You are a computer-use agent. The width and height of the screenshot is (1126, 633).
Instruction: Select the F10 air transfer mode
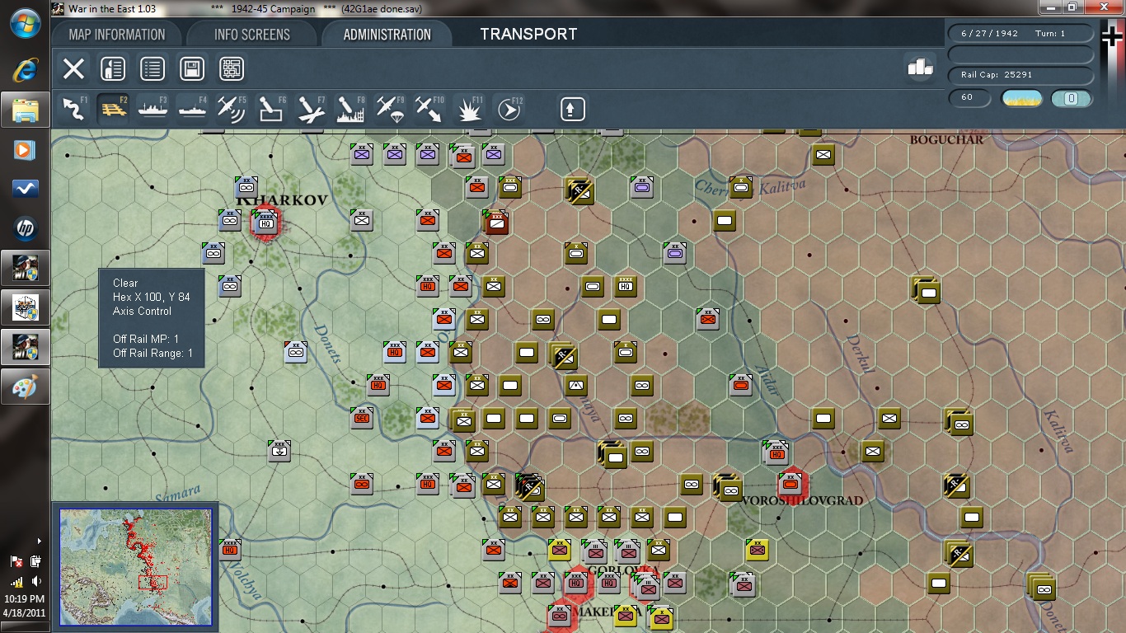tap(429, 108)
